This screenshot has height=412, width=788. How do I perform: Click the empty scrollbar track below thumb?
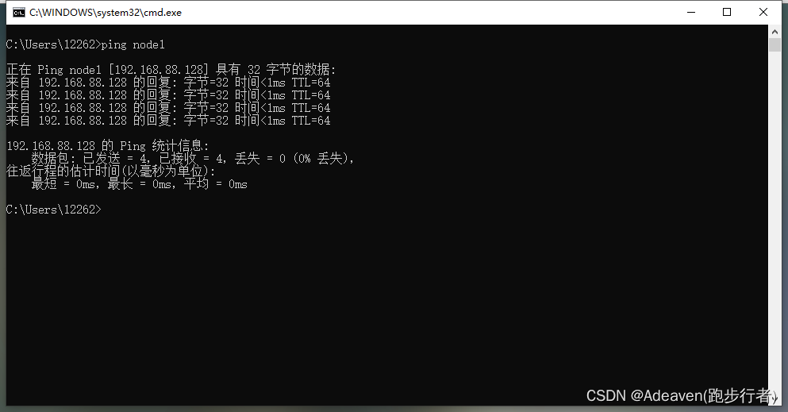pyautogui.click(x=775, y=221)
